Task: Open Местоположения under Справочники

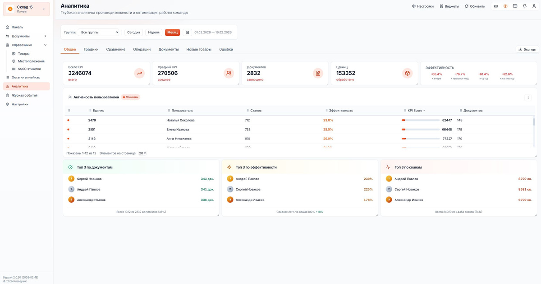Action: (29, 61)
